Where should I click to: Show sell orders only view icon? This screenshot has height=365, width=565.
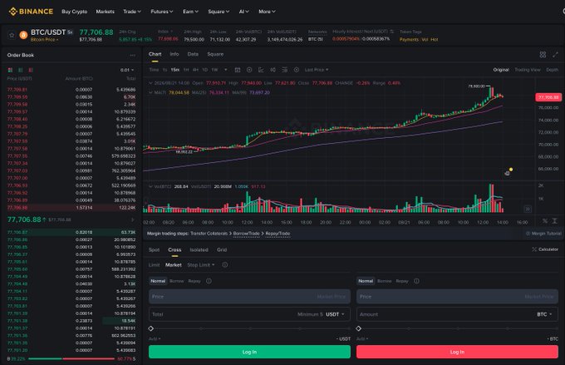click(31, 70)
